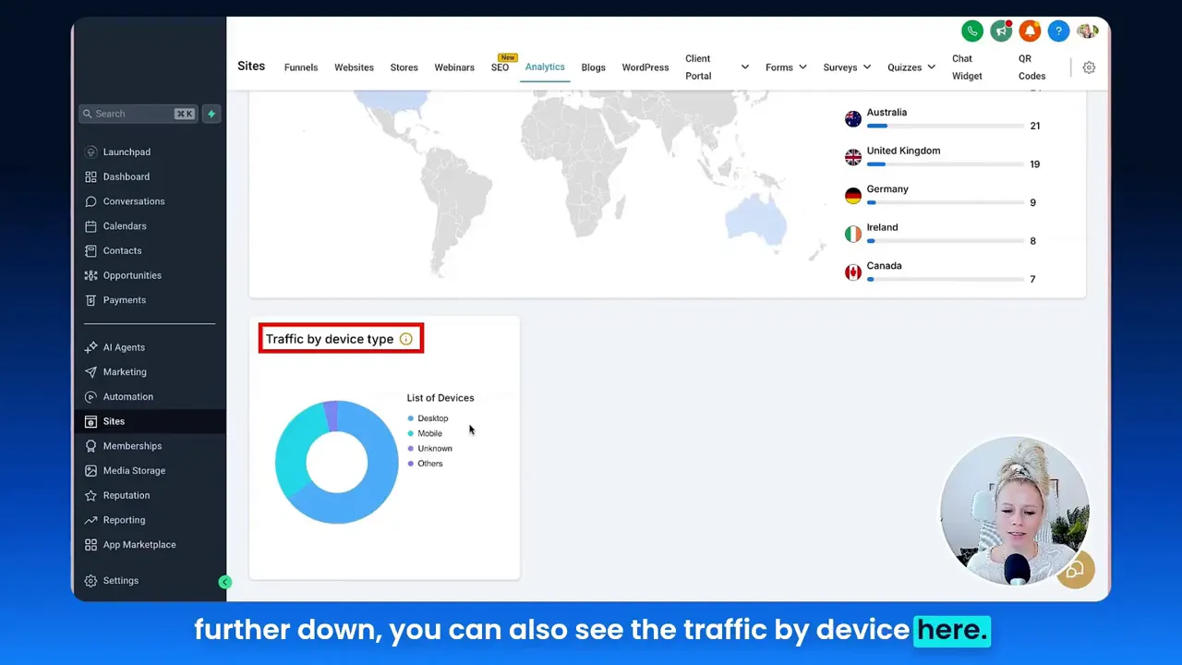The height and width of the screenshot is (665, 1182).
Task: Switch to the Stores tab
Action: (404, 67)
